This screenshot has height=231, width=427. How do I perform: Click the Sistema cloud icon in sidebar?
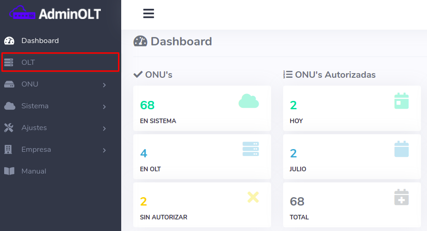[x=9, y=106]
